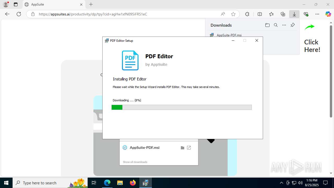
Task: Click the taskbar search box
Action: pyautogui.click(x=50, y=183)
